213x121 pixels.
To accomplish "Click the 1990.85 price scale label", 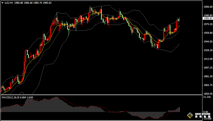I will click(208, 16).
